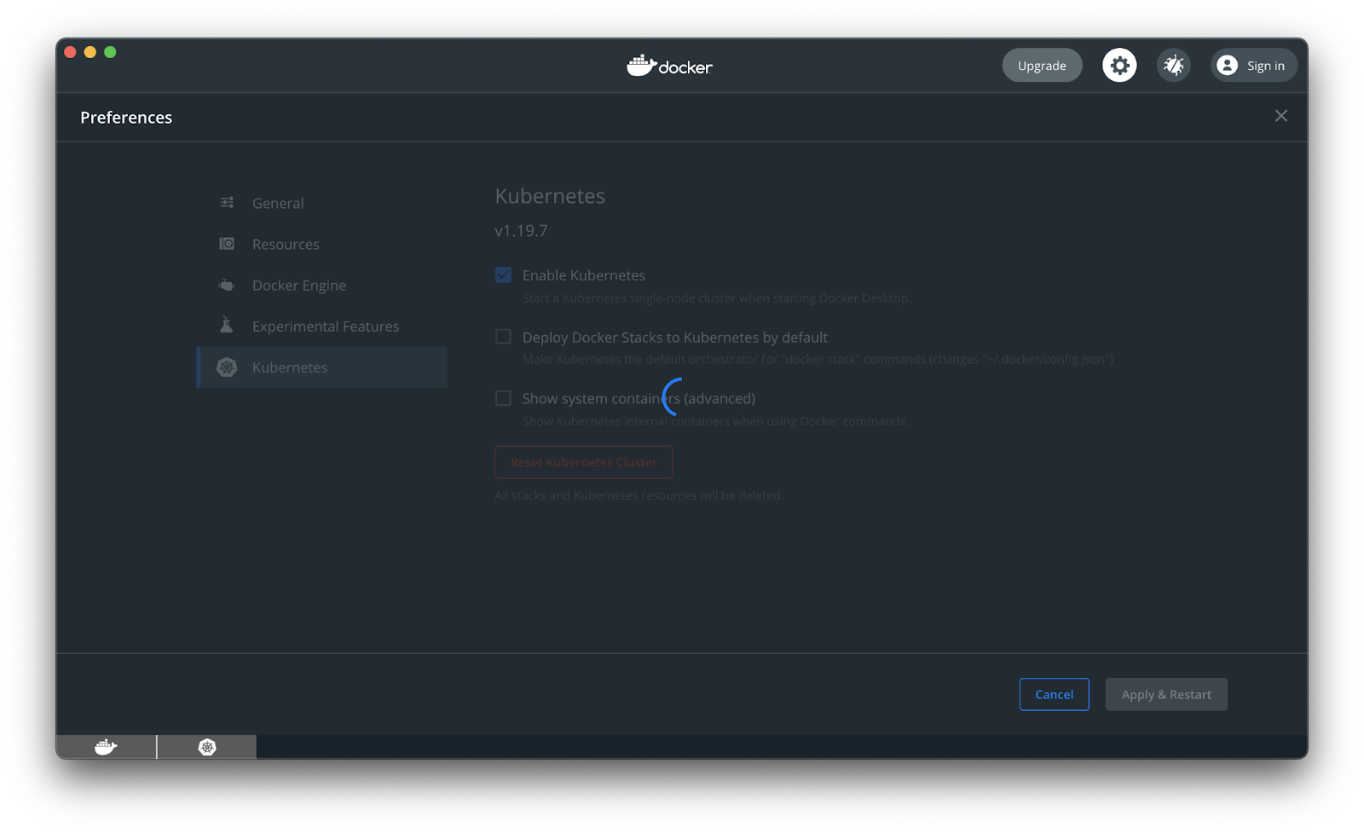Click 'Start a Kubernetes single-node cluster' description

pyautogui.click(x=717, y=298)
